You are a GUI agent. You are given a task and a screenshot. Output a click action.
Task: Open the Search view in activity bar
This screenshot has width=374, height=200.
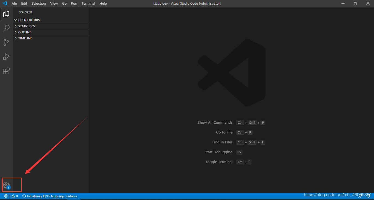pos(6,28)
